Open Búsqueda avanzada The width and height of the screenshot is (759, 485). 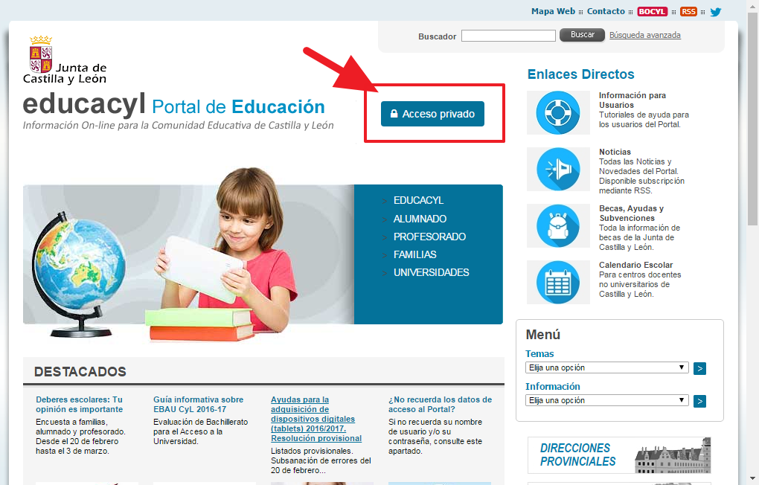pos(644,35)
